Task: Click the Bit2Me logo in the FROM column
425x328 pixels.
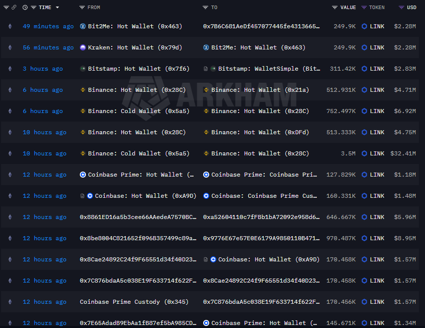Action: (x=83, y=26)
